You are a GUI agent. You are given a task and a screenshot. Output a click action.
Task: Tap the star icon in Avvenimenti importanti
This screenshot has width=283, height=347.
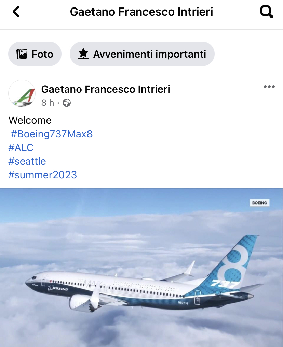pos(83,54)
